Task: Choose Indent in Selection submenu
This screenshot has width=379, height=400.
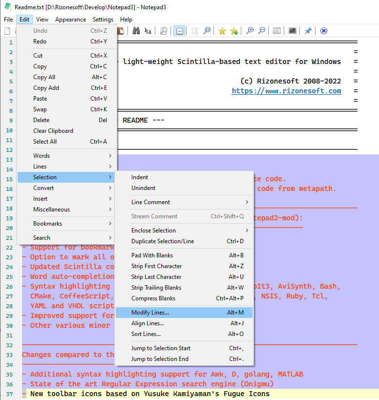Action: [x=184, y=177]
